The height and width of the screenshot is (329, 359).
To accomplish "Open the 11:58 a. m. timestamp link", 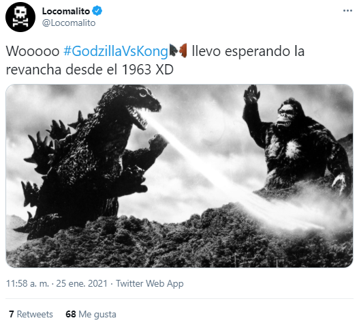I will [x=27, y=283].
